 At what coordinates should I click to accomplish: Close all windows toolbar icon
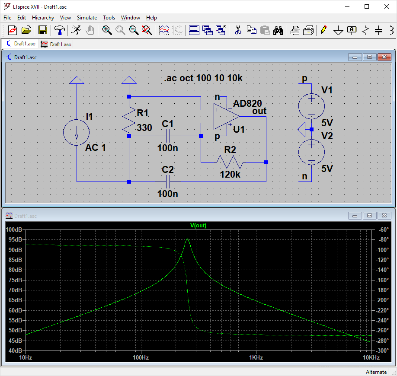(x=221, y=30)
